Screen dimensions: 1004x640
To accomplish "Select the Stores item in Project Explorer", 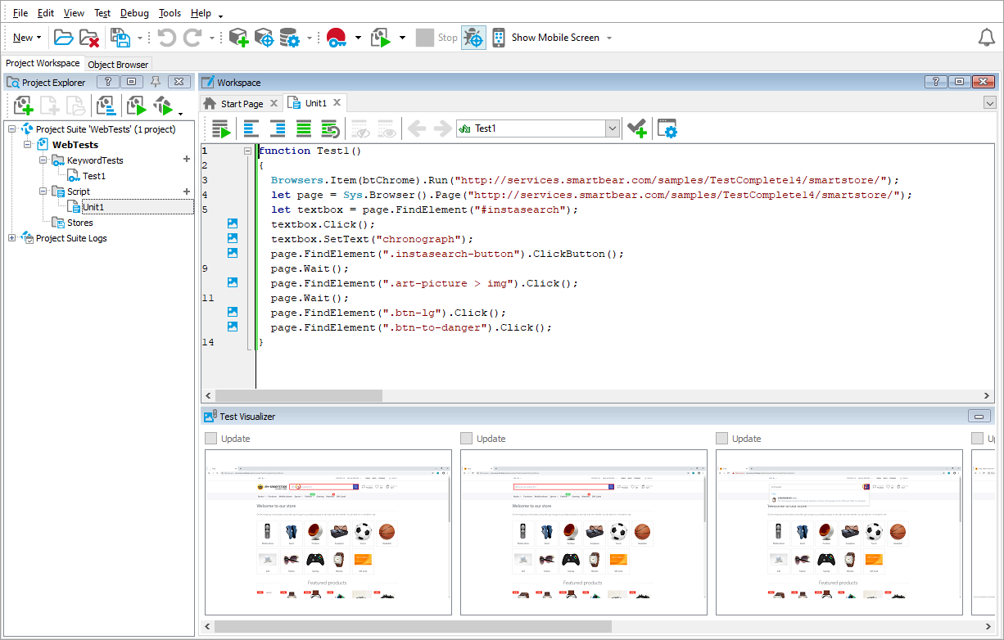I will pos(79,223).
